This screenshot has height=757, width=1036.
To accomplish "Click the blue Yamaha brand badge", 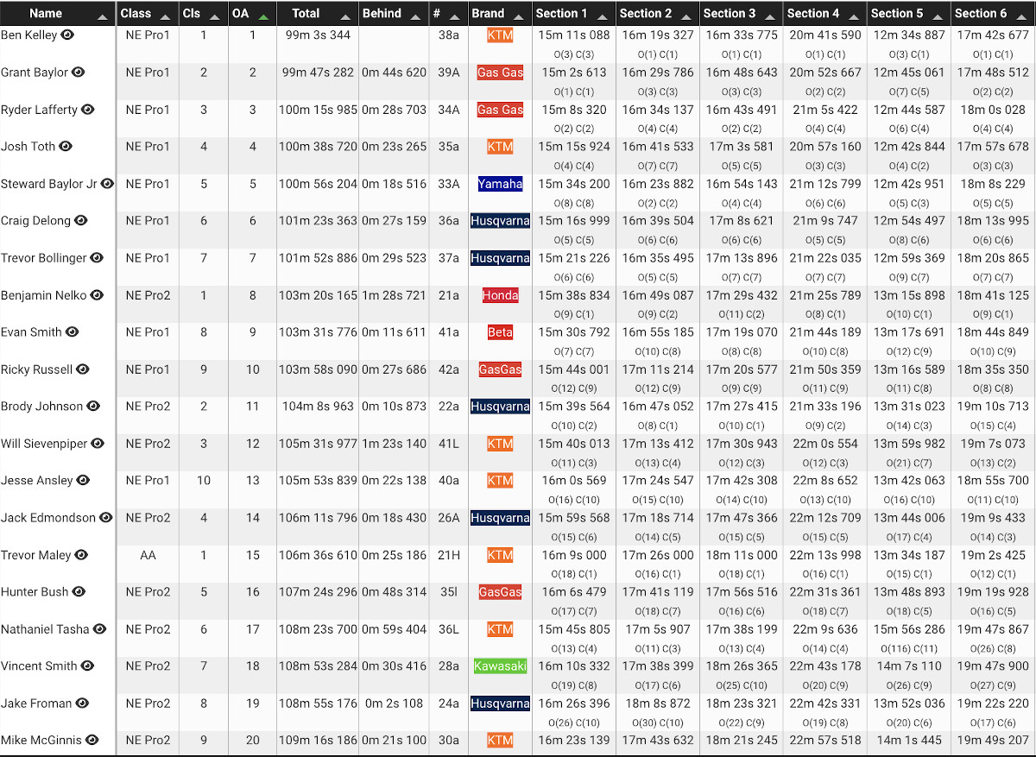I will coord(500,184).
